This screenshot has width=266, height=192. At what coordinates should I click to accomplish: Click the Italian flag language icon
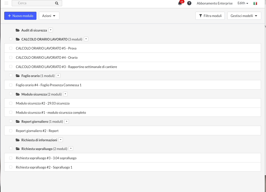coord(255,3)
